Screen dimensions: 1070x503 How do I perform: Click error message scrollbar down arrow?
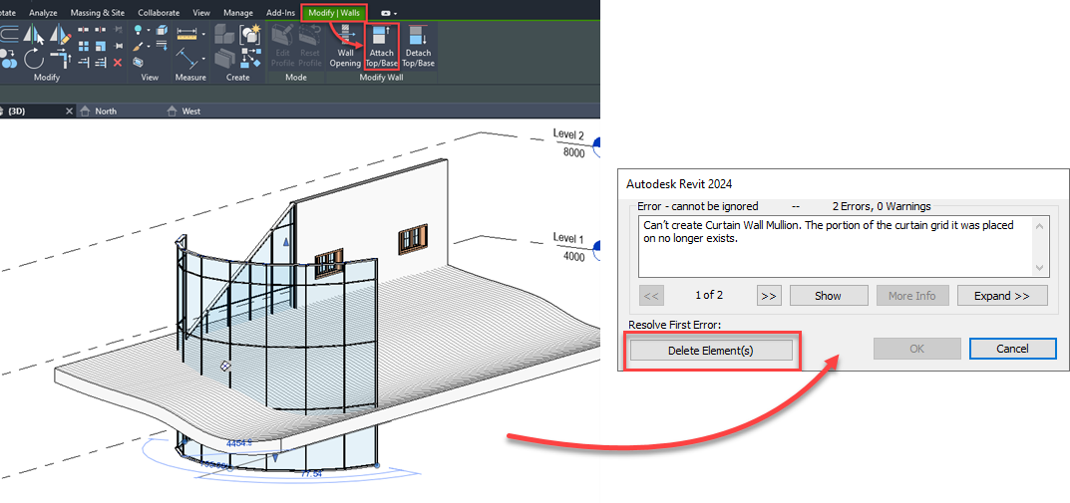1040,267
